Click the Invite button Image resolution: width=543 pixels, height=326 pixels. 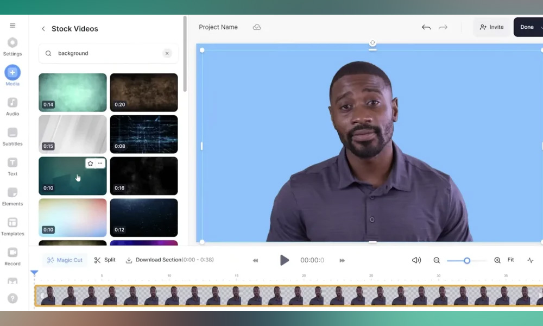491,27
